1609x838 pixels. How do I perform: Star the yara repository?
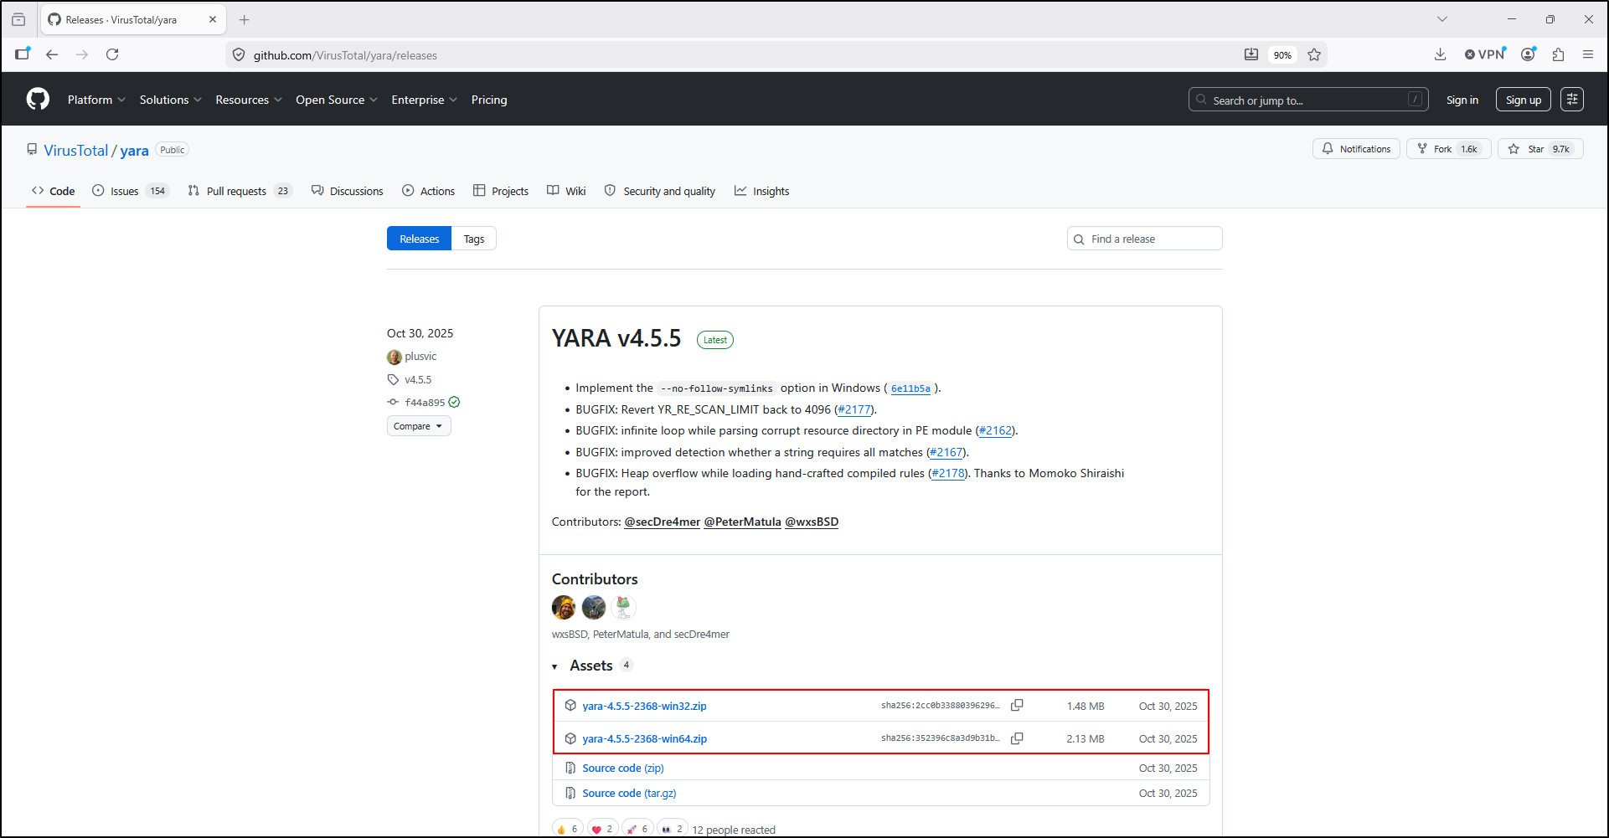tap(1540, 149)
